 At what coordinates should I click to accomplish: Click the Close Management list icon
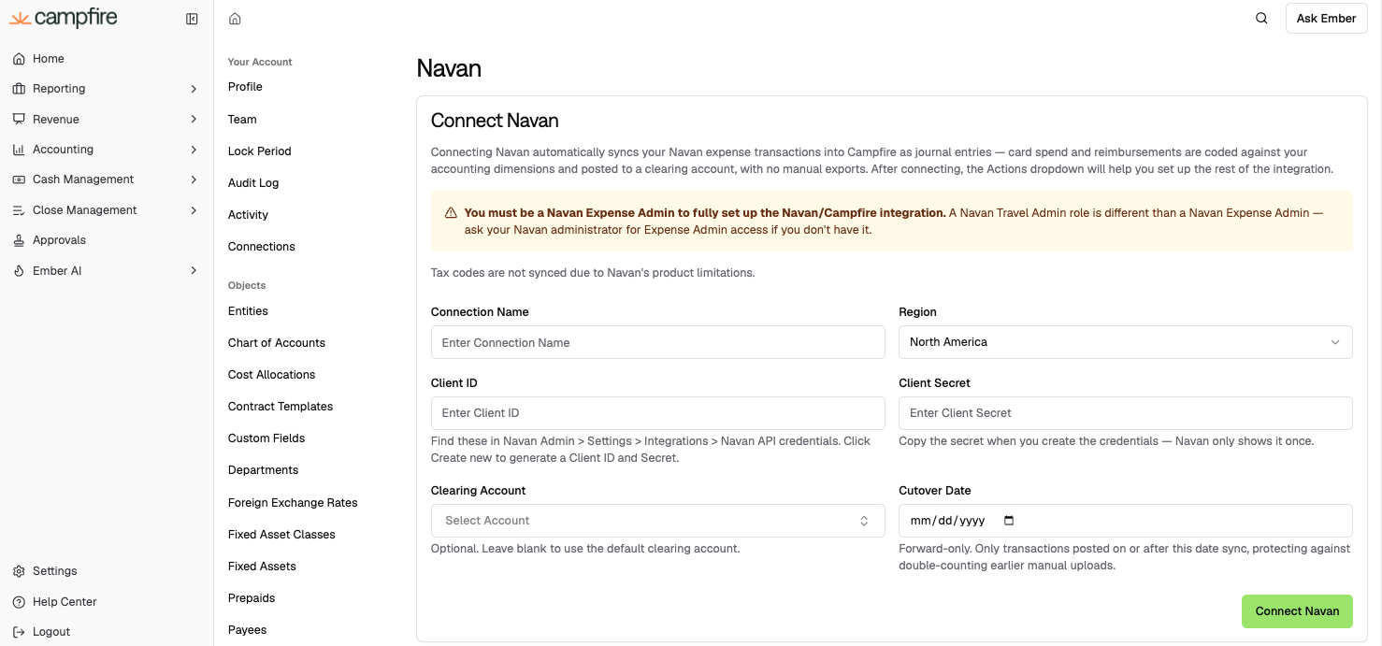pos(19,210)
